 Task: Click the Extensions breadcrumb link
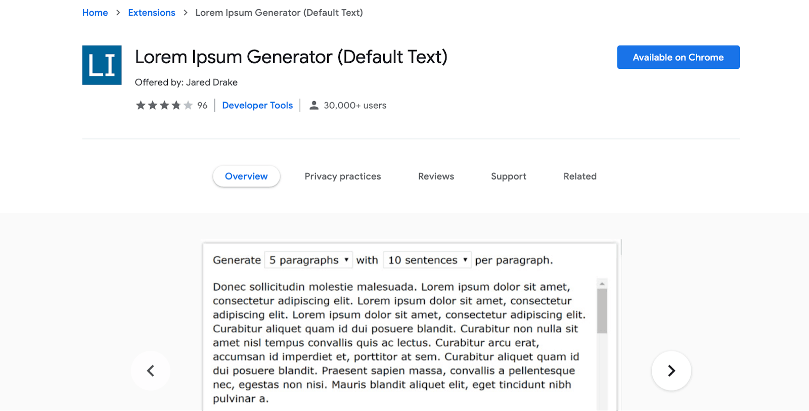(151, 13)
